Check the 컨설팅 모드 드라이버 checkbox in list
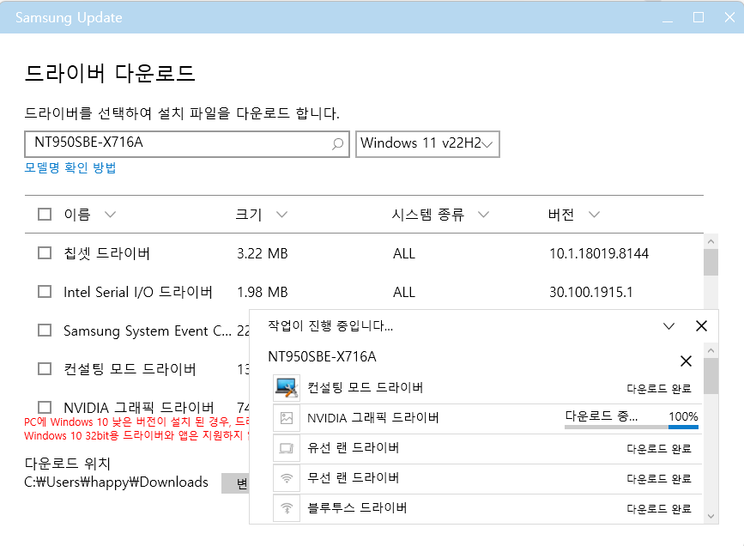Viewport: 744px width, 546px height. click(x=45, y=368)
